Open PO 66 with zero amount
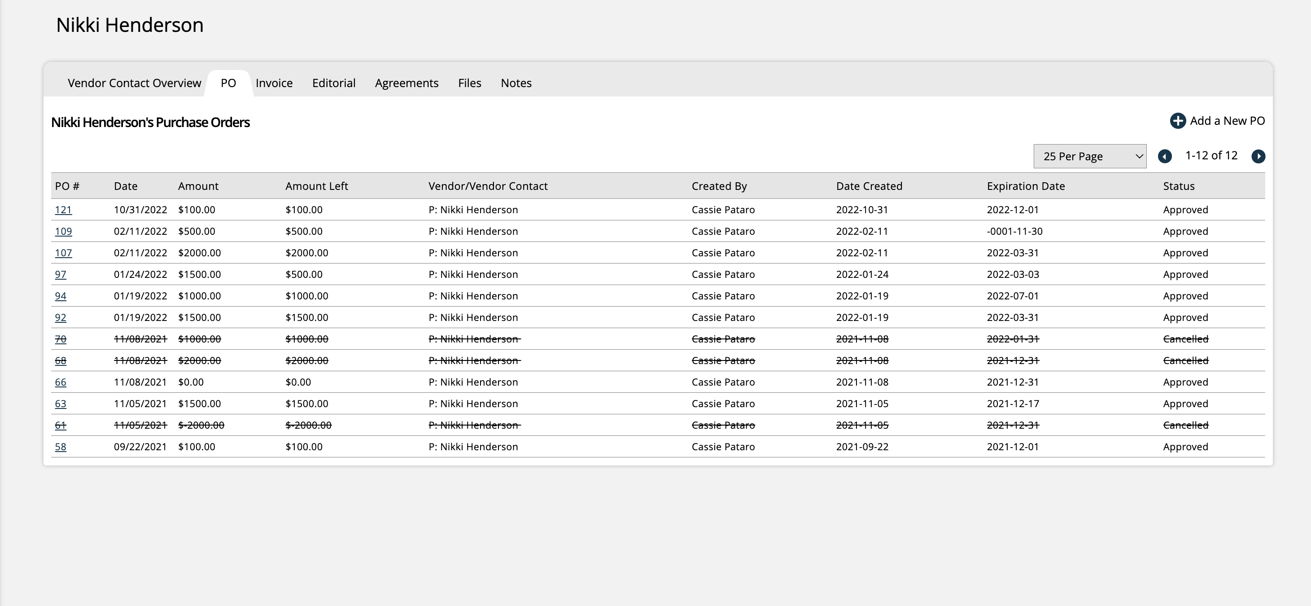The width and height of the screenshot is (1311, 606). point(61,382)
